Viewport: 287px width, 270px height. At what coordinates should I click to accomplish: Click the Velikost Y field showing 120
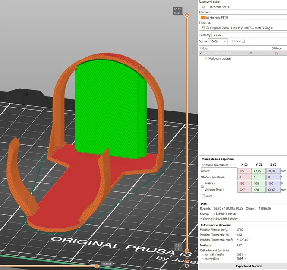(x=259, y=190)
